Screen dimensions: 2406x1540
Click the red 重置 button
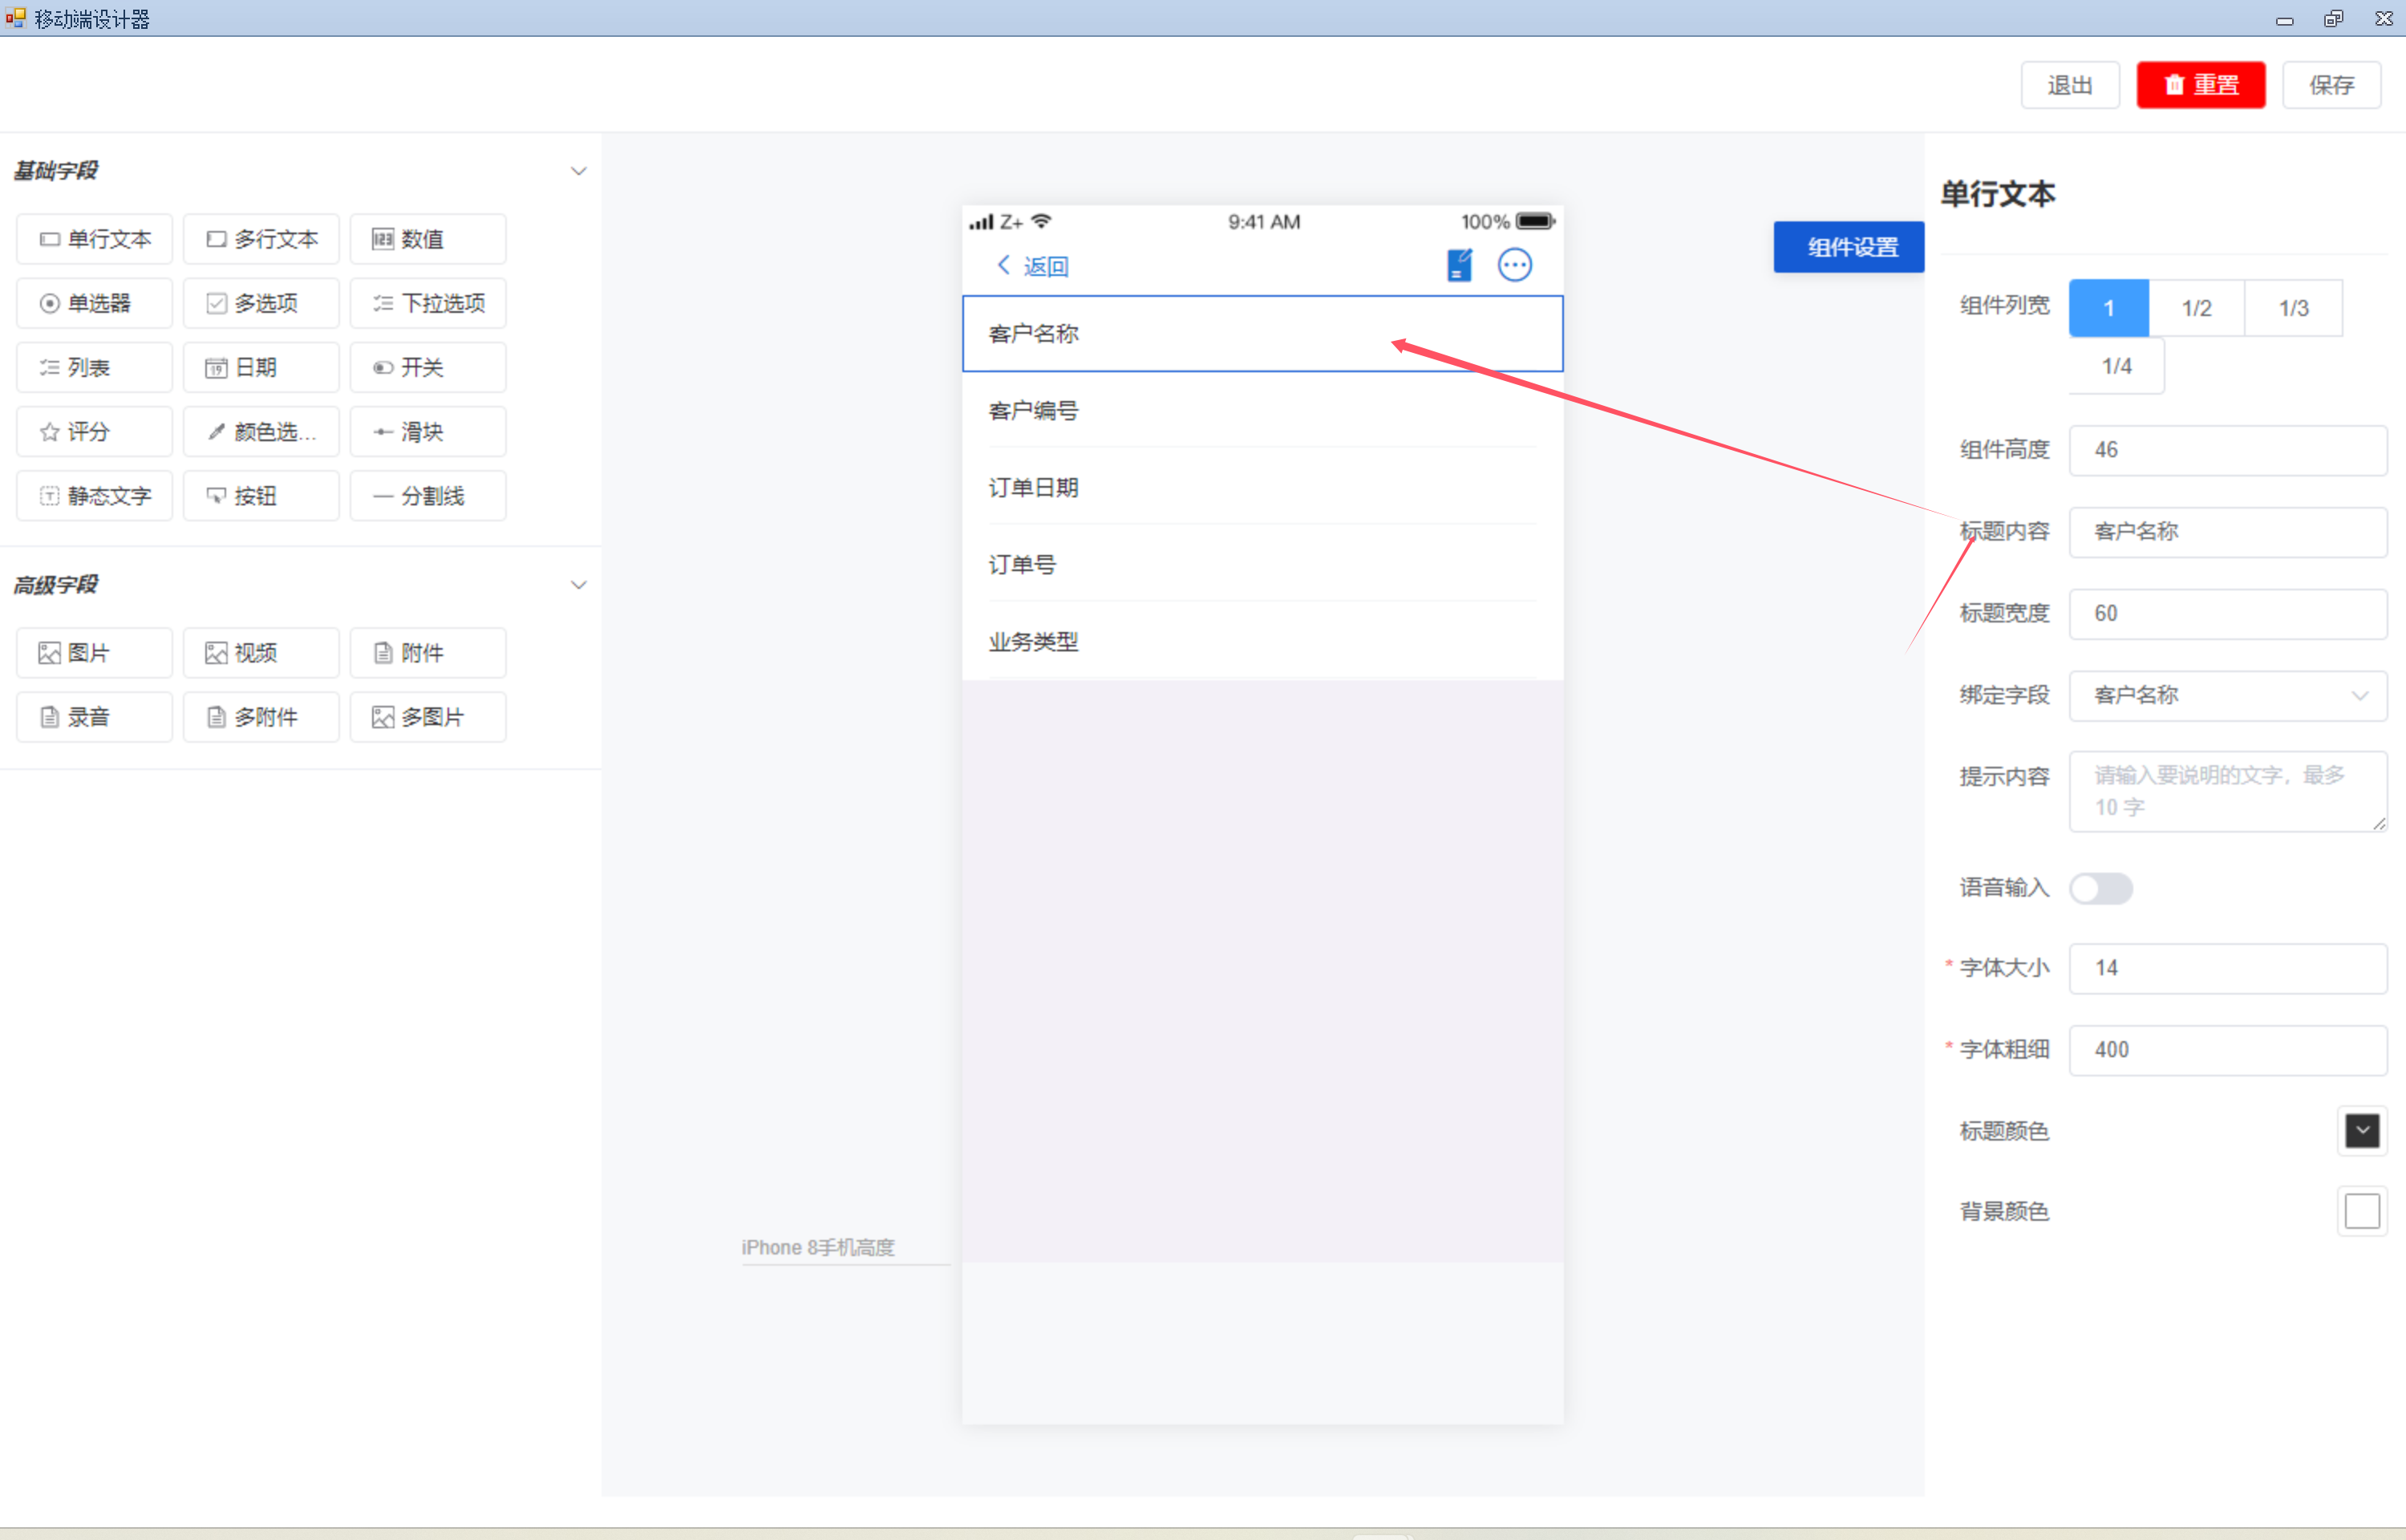click(2200, 85)
